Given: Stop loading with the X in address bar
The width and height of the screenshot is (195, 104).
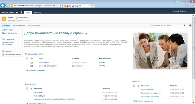Looking at the screenshot, I should [61, 5].
